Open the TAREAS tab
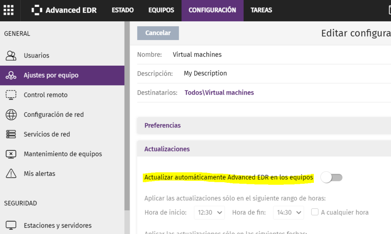 pyautogui.click(x=261, y=10)
